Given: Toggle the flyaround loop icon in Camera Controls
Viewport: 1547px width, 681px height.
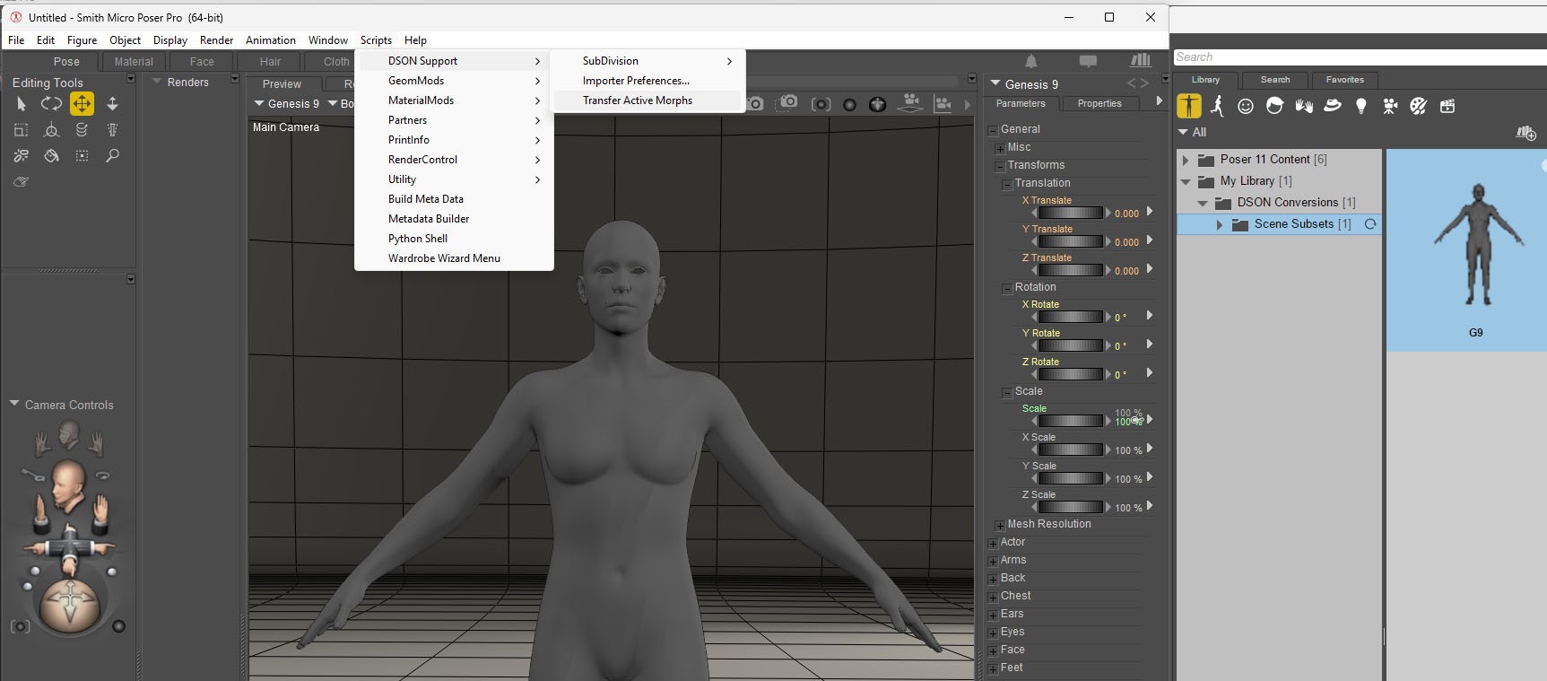Looking at the screenshot, I should pyautogui.click(x=102, y=476).
